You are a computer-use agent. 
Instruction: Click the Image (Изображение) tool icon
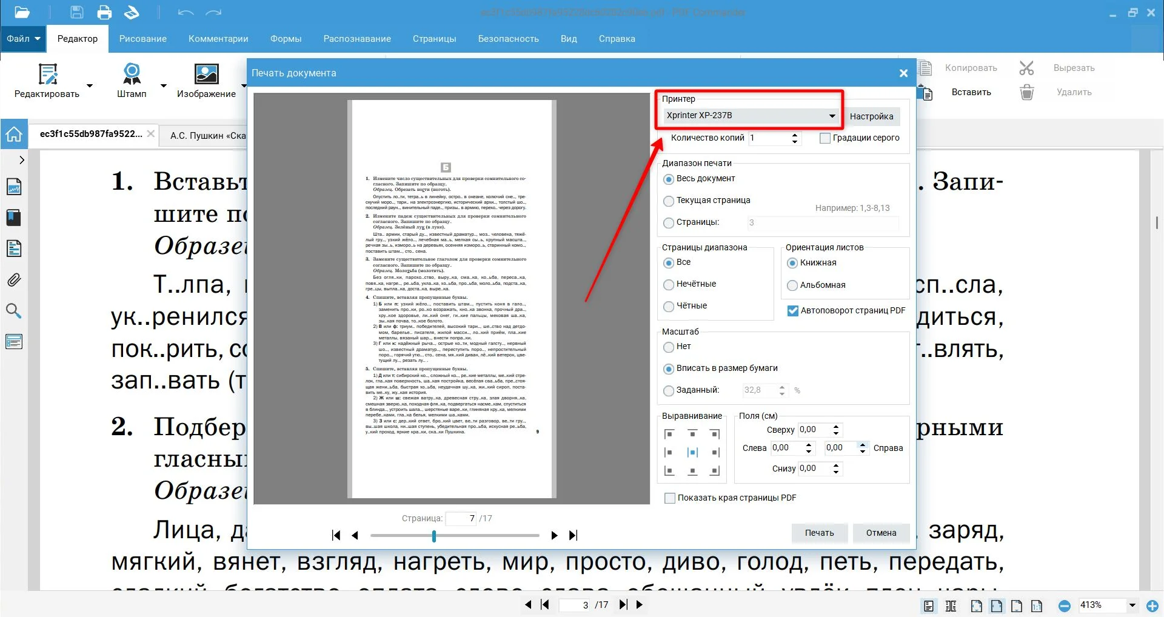point(206,74)
